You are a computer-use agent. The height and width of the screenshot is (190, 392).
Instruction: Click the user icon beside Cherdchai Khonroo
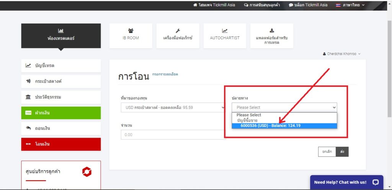pos(325,54)
